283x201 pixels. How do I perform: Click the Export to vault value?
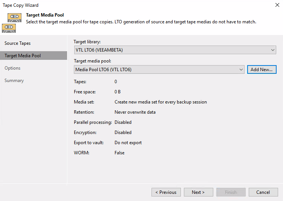coord(128,143)
